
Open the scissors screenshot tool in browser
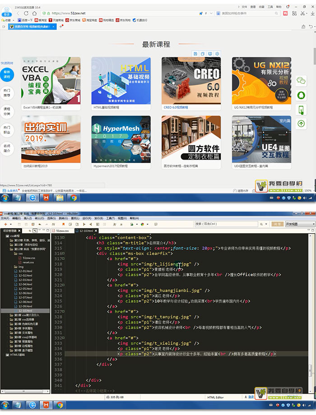pyautogui.click(x=303, y=13)
